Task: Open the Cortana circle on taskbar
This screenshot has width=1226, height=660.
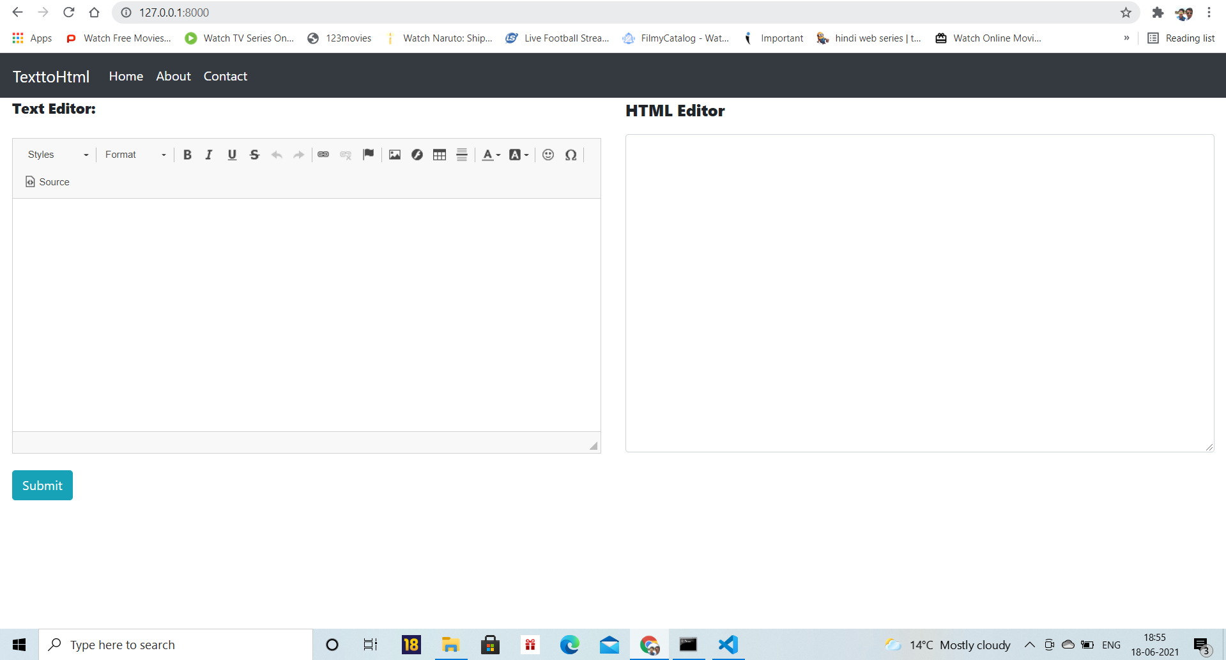Action: tap(332, 645)
